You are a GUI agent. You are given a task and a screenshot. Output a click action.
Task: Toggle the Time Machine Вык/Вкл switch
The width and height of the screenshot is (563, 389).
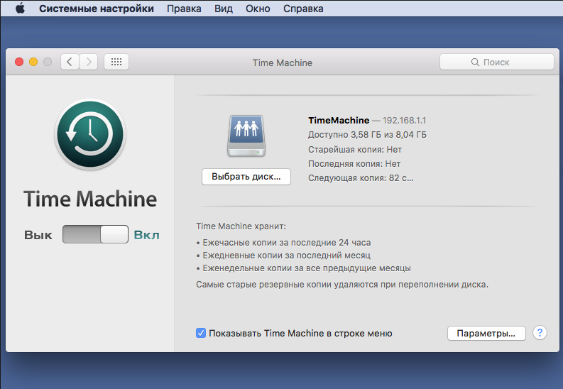tap(95, 235)
